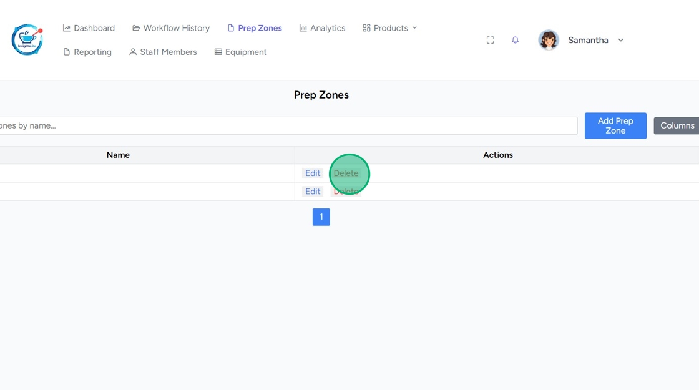The width and height of the screenshot is (699, 390).
Task: Click the Actions column header
Action: tap(498, 155)
